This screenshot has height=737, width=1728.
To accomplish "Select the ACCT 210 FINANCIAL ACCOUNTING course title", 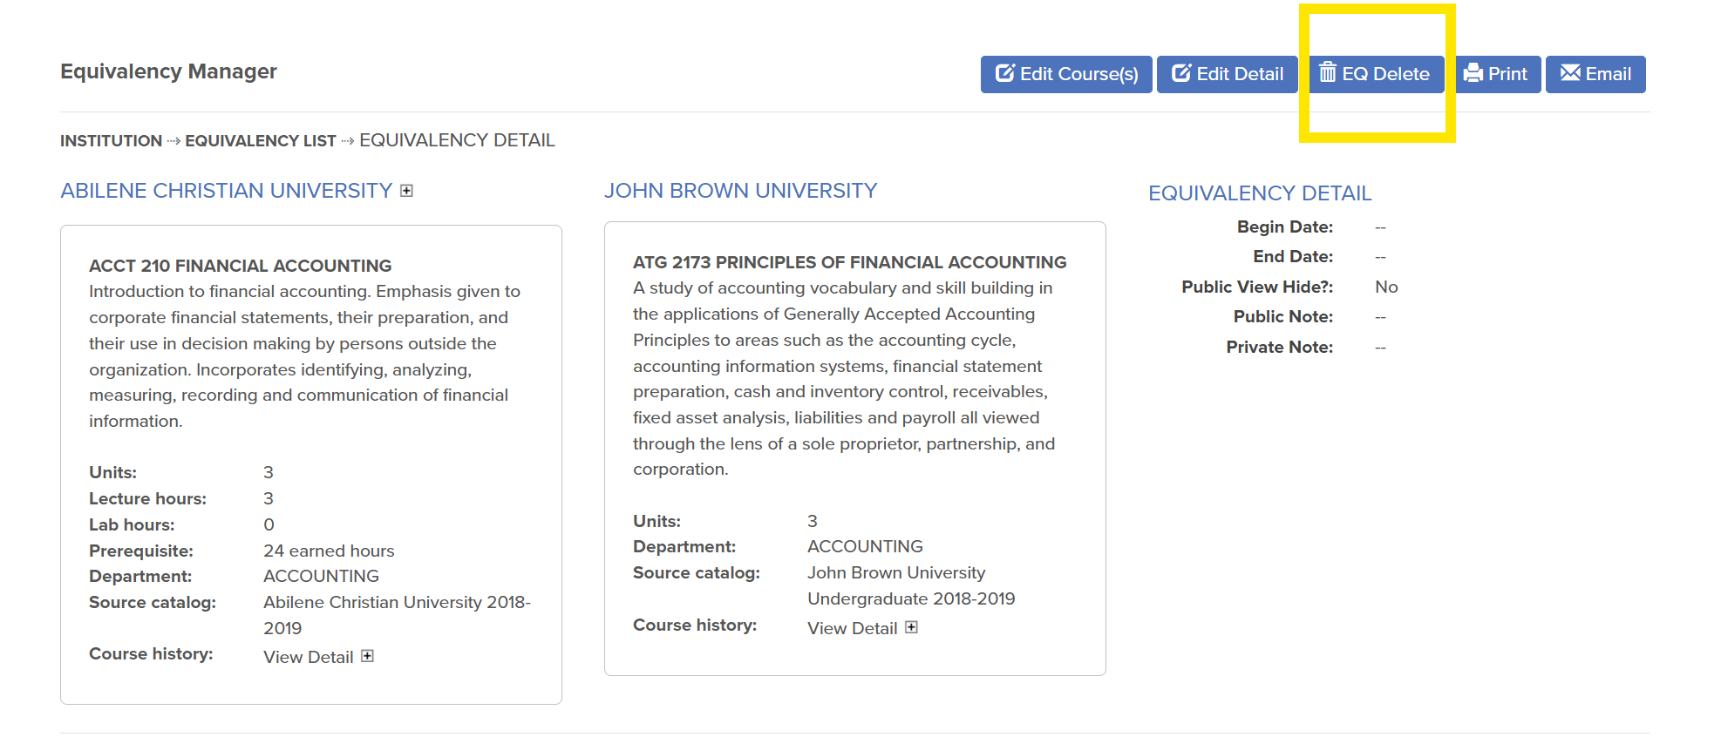I will (x=240, y=266).
